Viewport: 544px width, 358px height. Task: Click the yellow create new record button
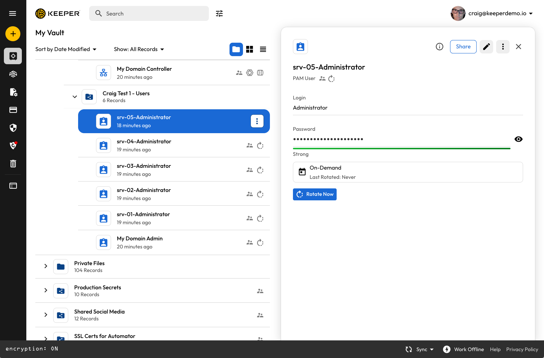coord(13,34)
